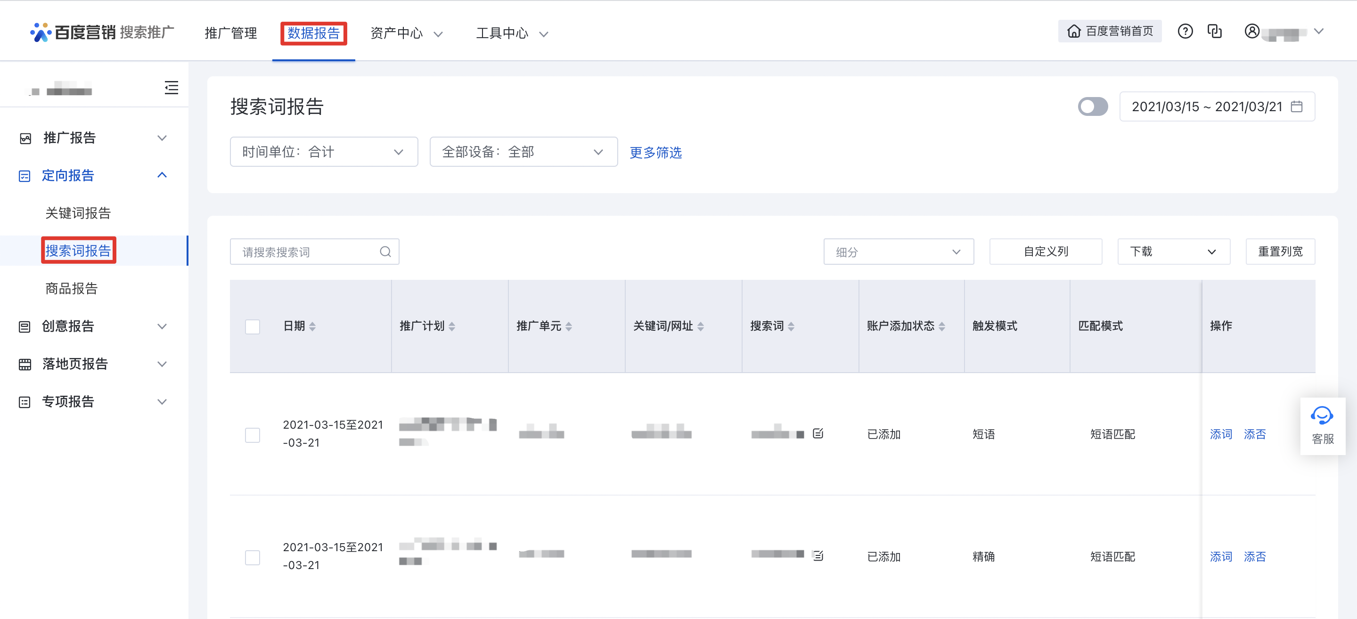Viewport: 1357px width, 619px height.
Task: Toggle the switch beside date range
Action: (1093, 107)
